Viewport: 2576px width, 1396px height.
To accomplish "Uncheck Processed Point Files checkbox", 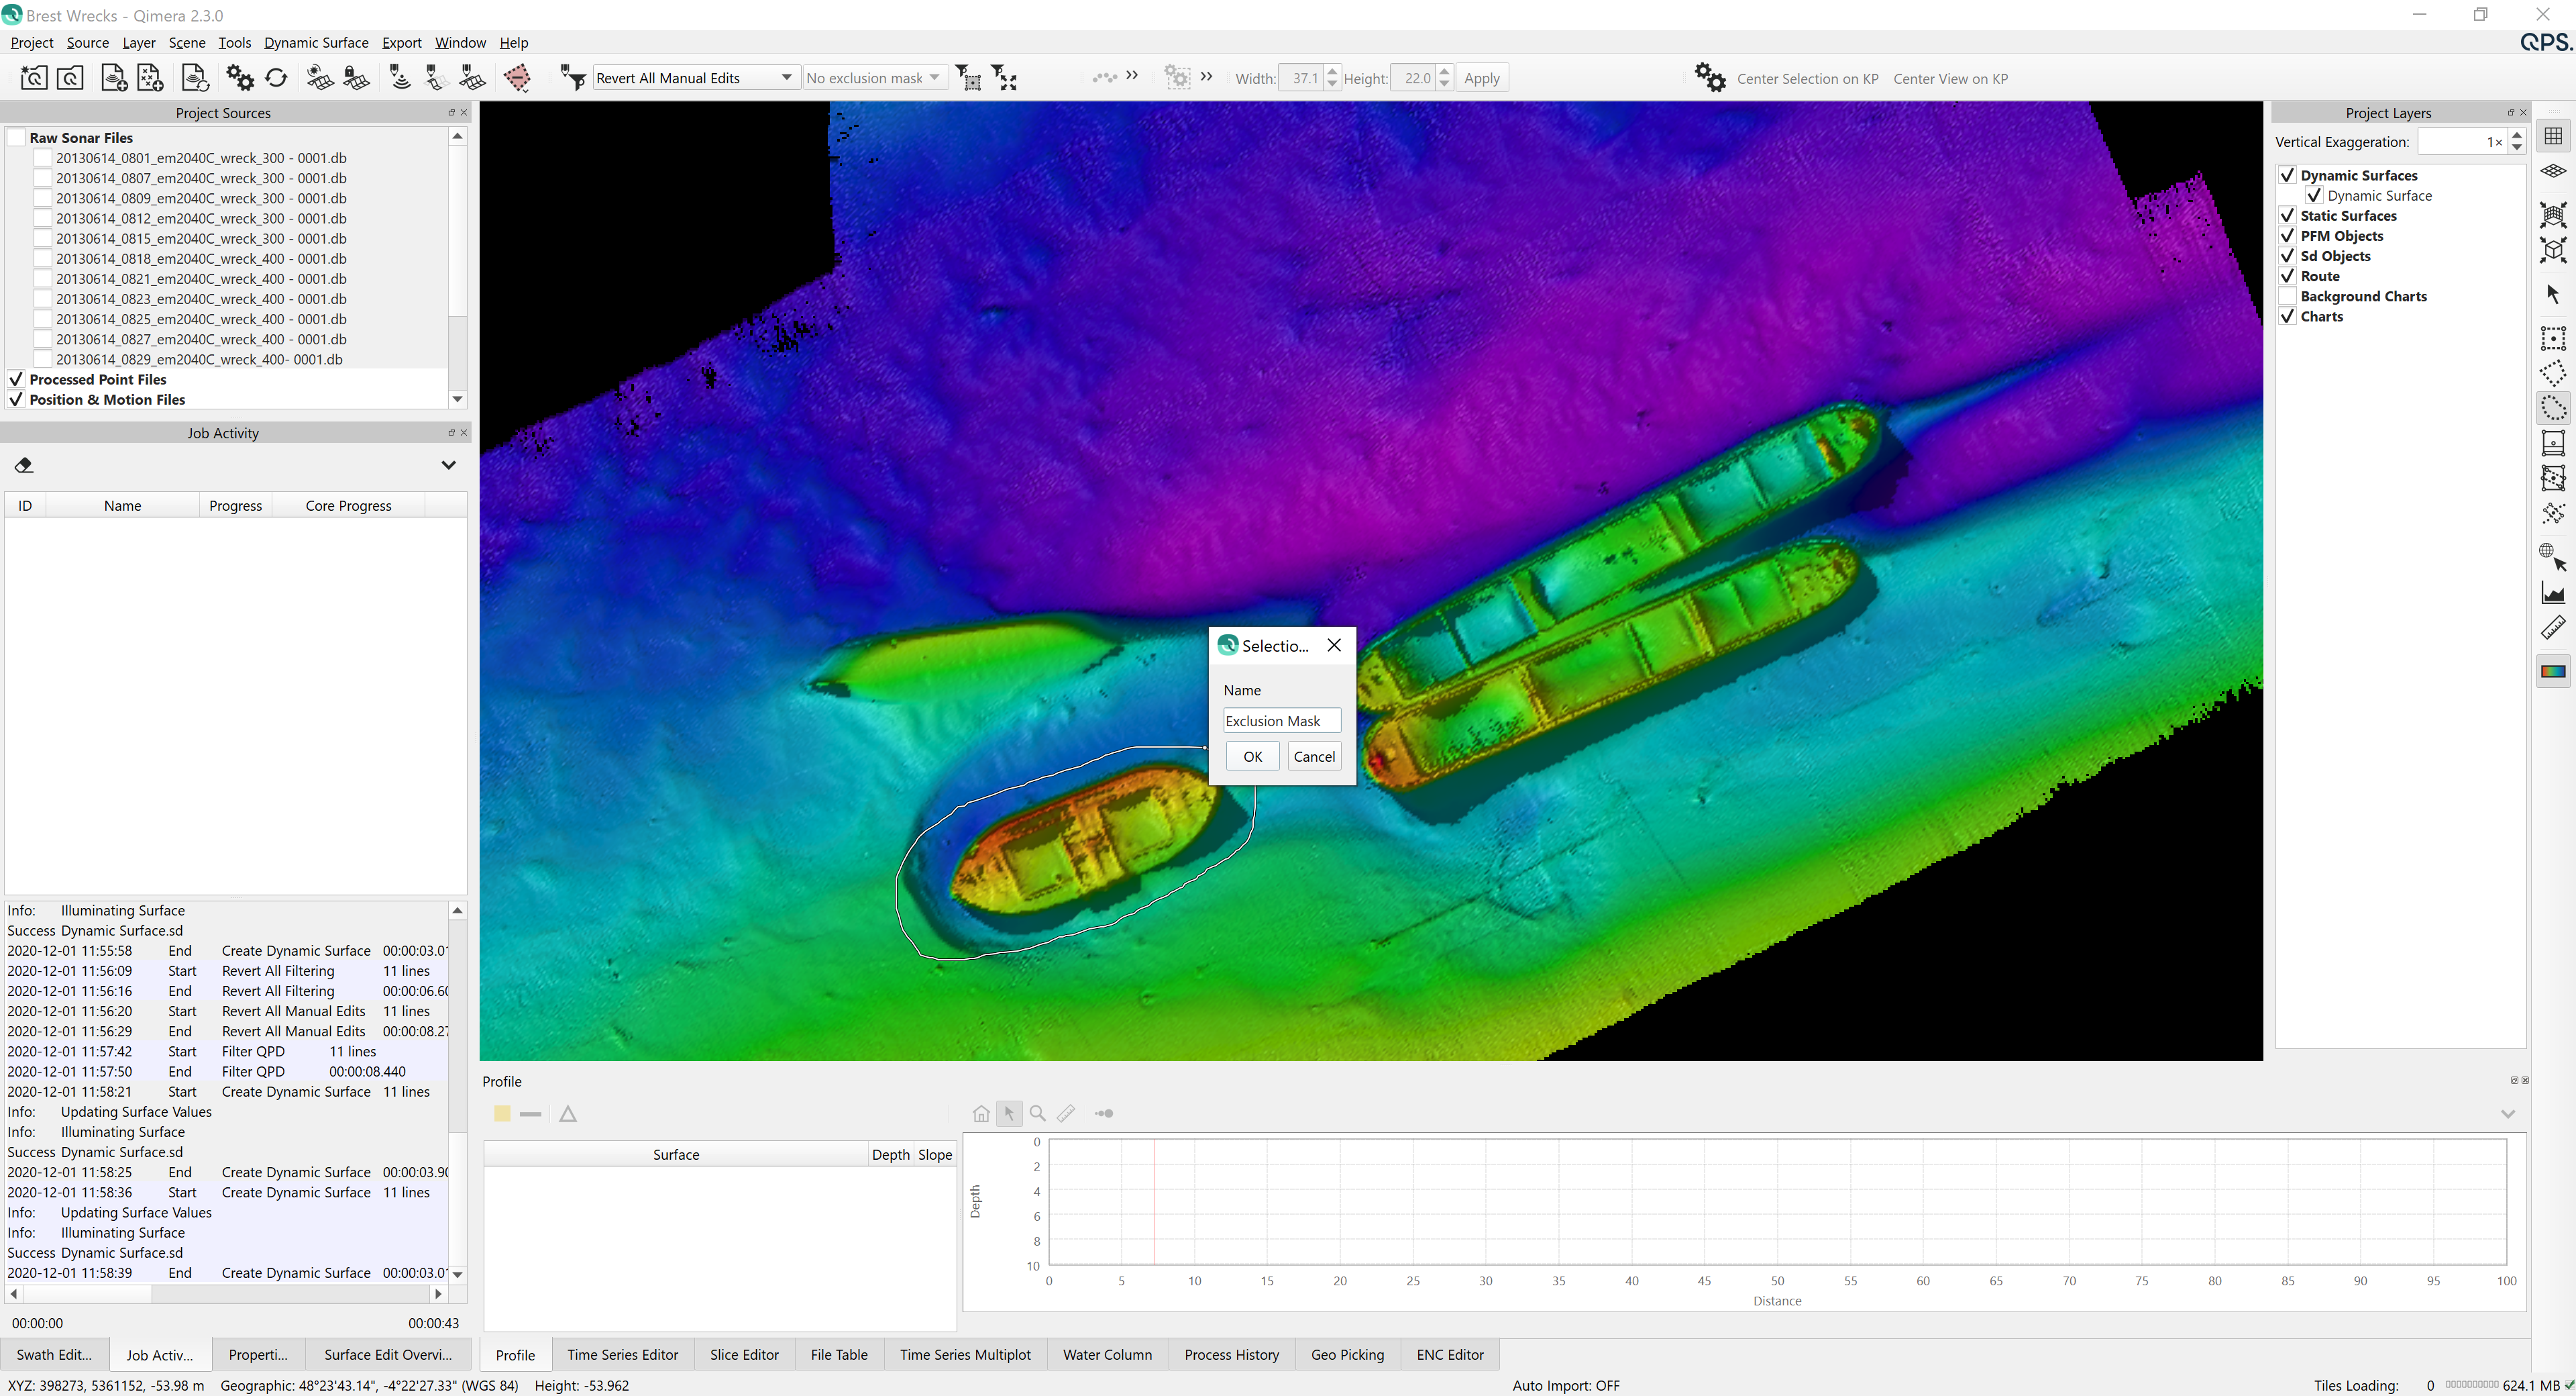I will point(16,379).
